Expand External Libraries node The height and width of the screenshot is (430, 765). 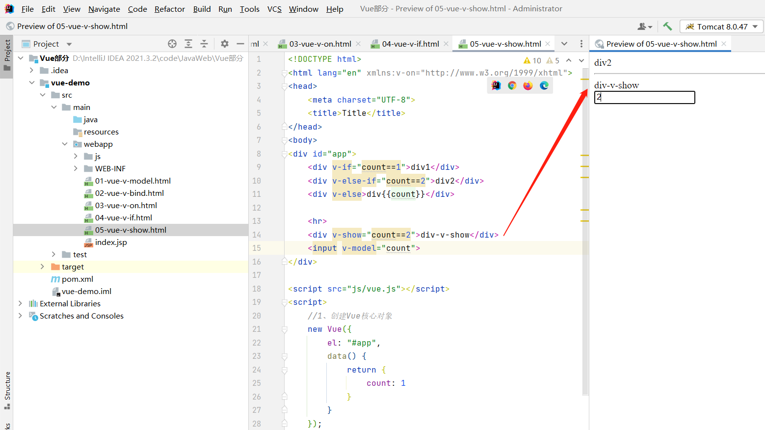[x=21, y=303]
